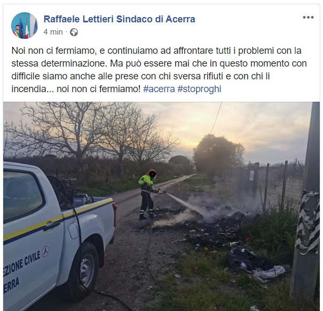Screen dimensions: 323x311
Task: Open the #stoproghi hashtag
Action: tap(199, 89)
